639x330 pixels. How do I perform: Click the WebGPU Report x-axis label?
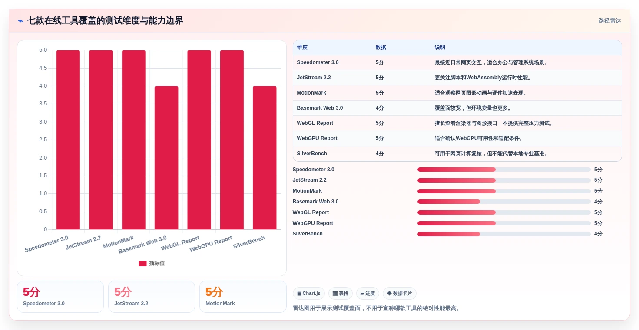(x=211, y=243)
